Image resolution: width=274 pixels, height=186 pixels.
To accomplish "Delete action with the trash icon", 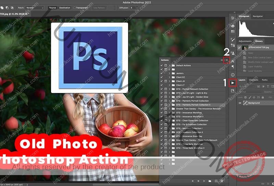I will [222, 181].
